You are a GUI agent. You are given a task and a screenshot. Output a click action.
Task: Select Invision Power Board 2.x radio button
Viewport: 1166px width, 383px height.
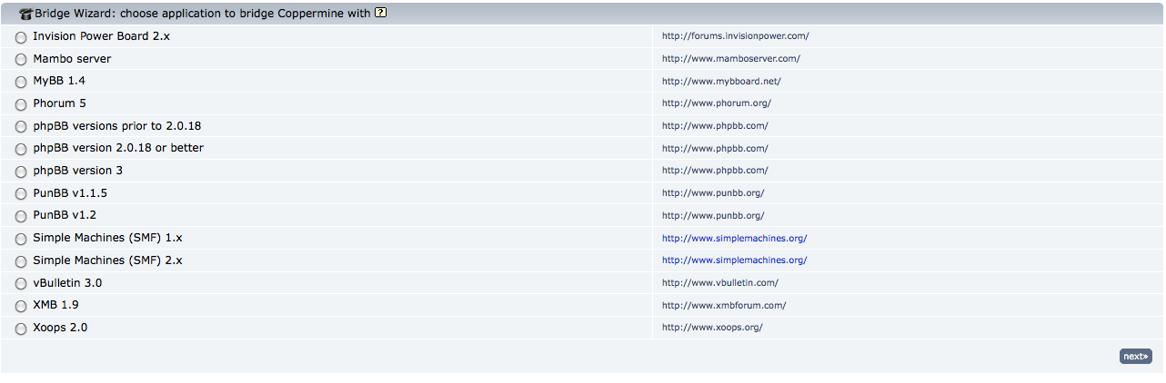(21, 37)
